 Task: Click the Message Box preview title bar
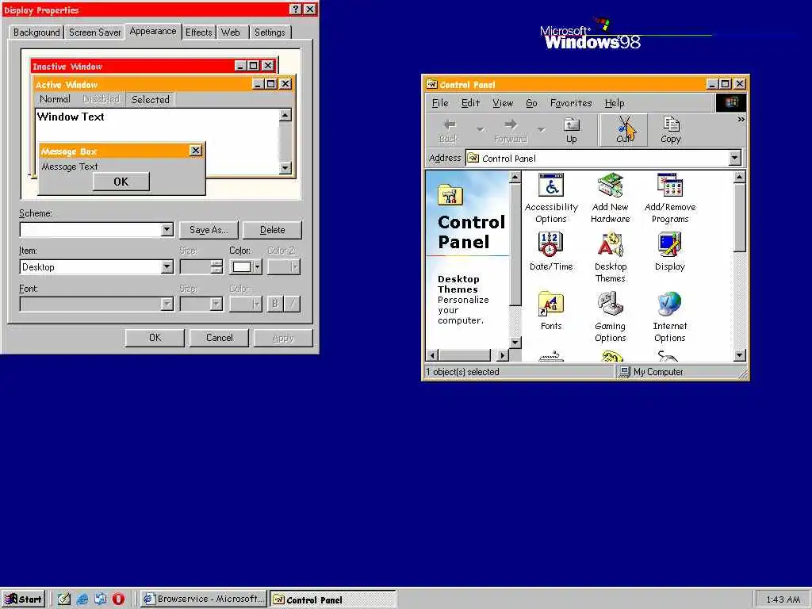pyautogui.click(x=121, y=151)
